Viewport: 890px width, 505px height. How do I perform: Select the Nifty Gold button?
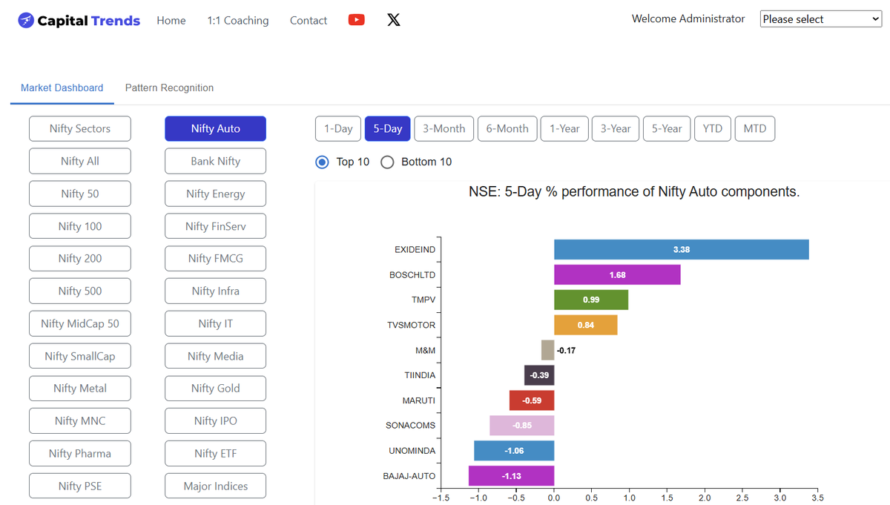coord(215,388)
